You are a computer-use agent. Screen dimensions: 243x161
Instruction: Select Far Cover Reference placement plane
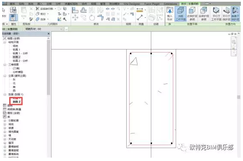click(204, 14)
